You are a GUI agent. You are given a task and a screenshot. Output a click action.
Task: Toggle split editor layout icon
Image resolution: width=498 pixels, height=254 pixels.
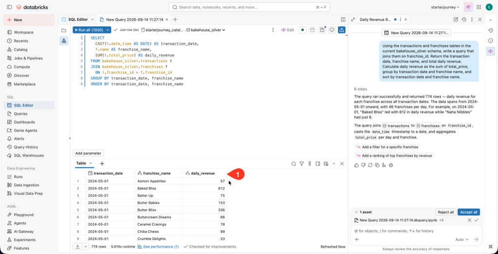pos(343,19)
